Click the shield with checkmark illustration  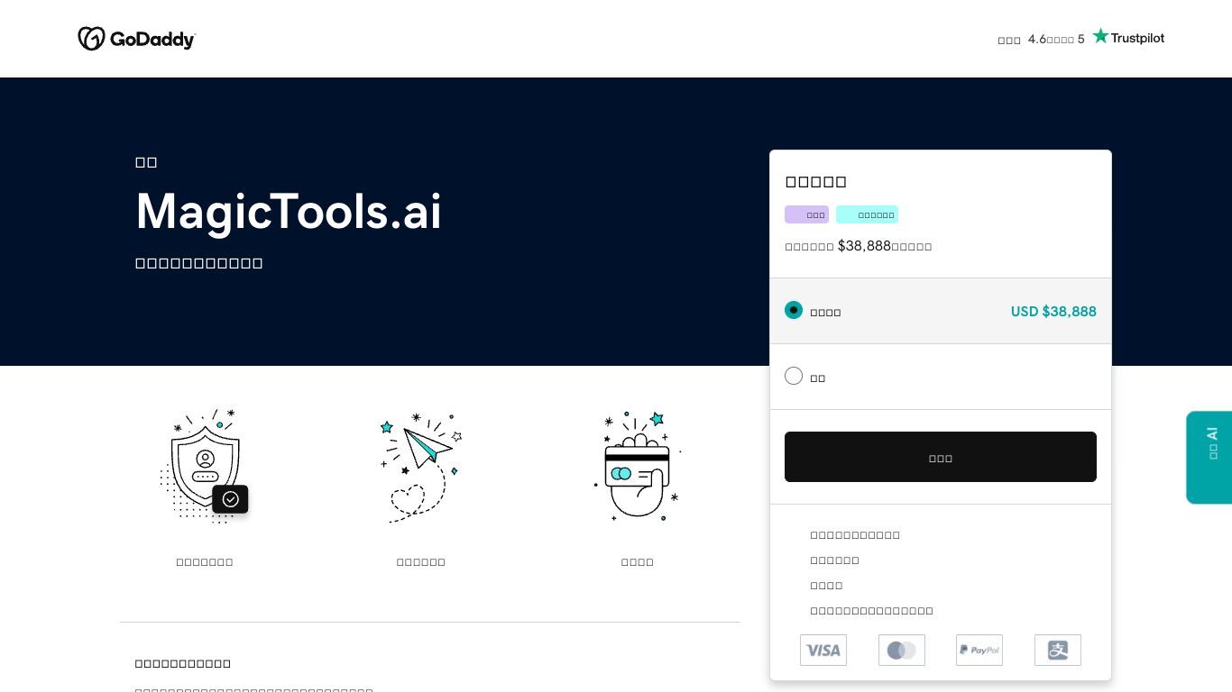(x=204, y=464)
